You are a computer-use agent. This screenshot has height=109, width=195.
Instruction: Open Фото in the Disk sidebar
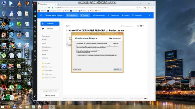[x=44, y=43]
